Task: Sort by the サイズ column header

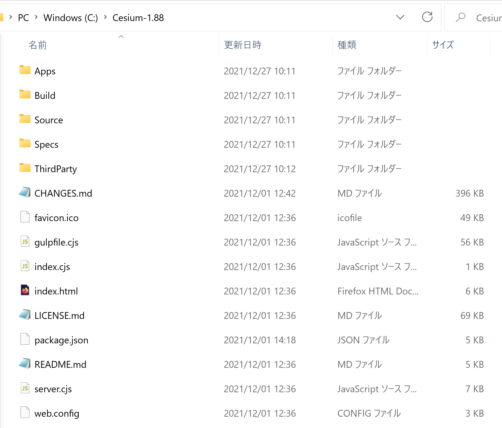Action: pyautogui.click(x=443, y=45)
